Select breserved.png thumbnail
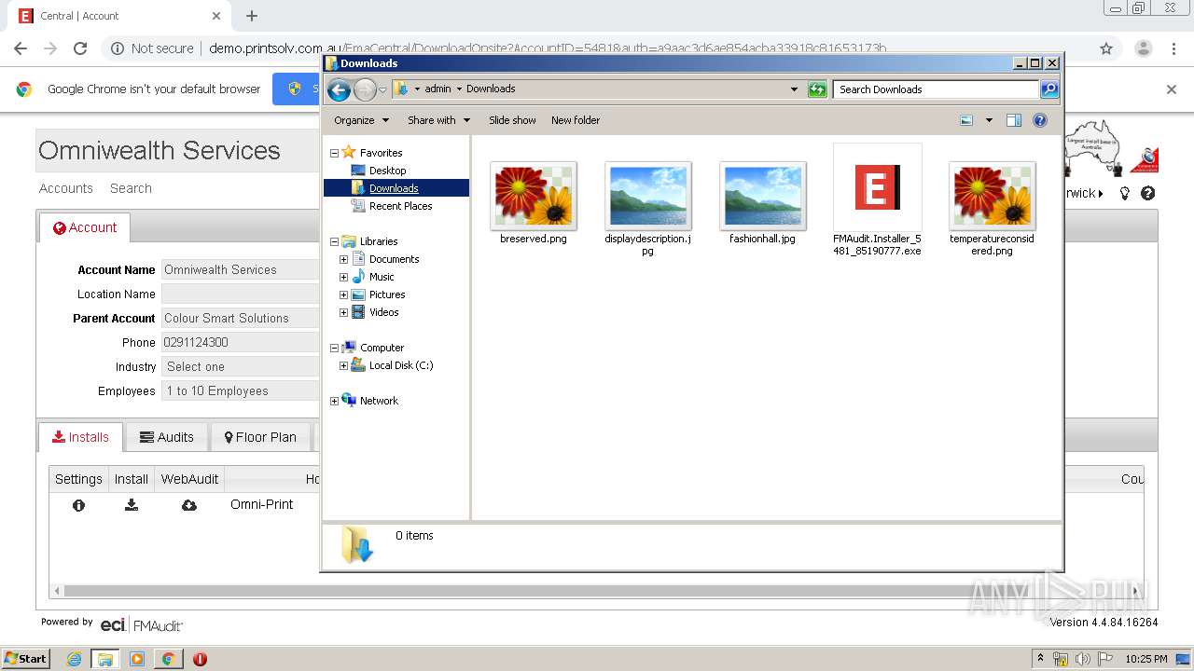 click(534, 196)
